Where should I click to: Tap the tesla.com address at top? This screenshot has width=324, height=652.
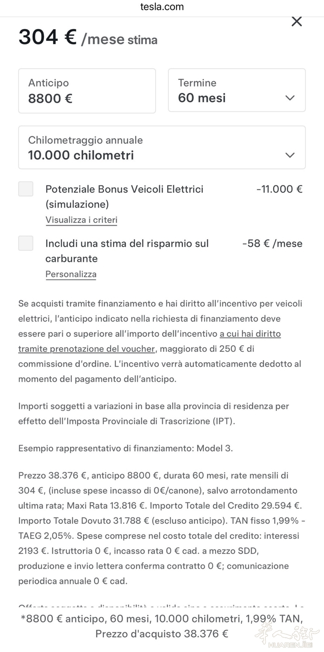pyautogui.click(x=162, y=6)
